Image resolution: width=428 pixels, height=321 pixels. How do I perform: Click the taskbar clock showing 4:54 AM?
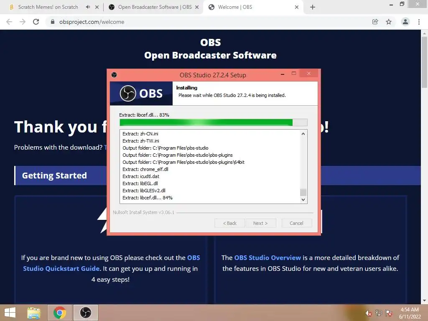pyautogui.click(x=410, y=313)
